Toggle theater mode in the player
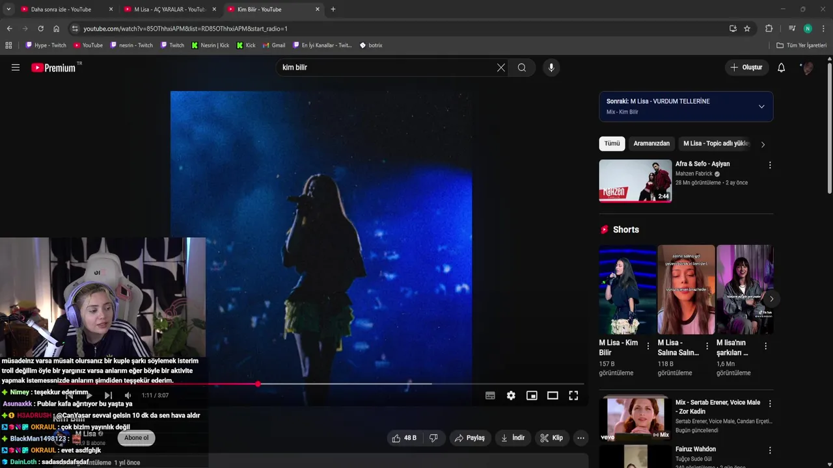The image size is (833, 468). (553, 395)
